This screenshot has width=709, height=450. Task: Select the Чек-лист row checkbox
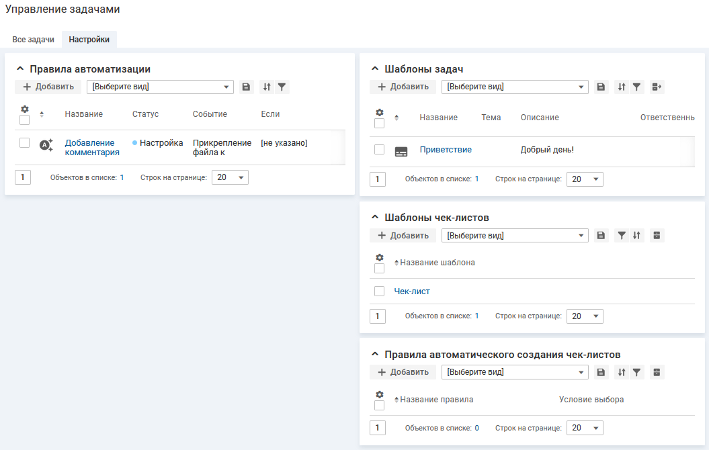[380, 291]
